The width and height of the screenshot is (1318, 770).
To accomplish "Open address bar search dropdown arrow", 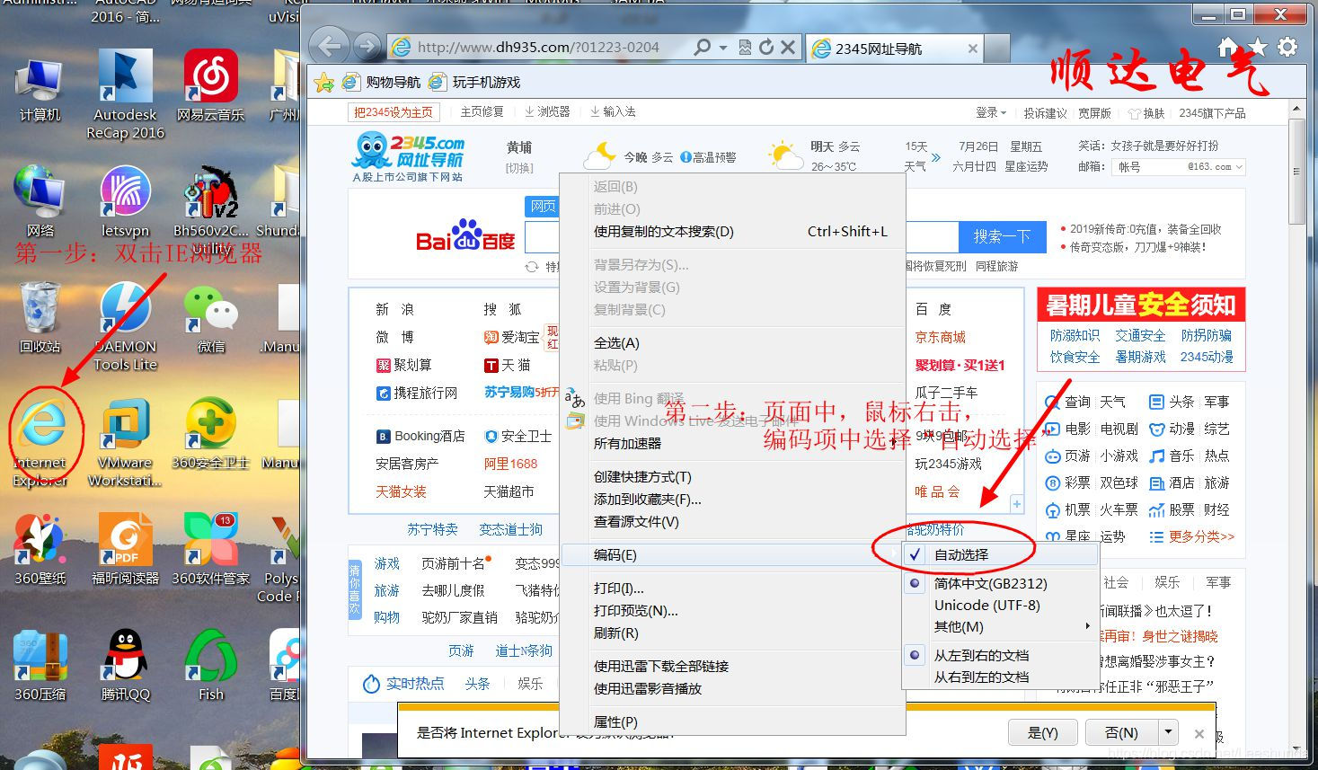I will [724, 48].
